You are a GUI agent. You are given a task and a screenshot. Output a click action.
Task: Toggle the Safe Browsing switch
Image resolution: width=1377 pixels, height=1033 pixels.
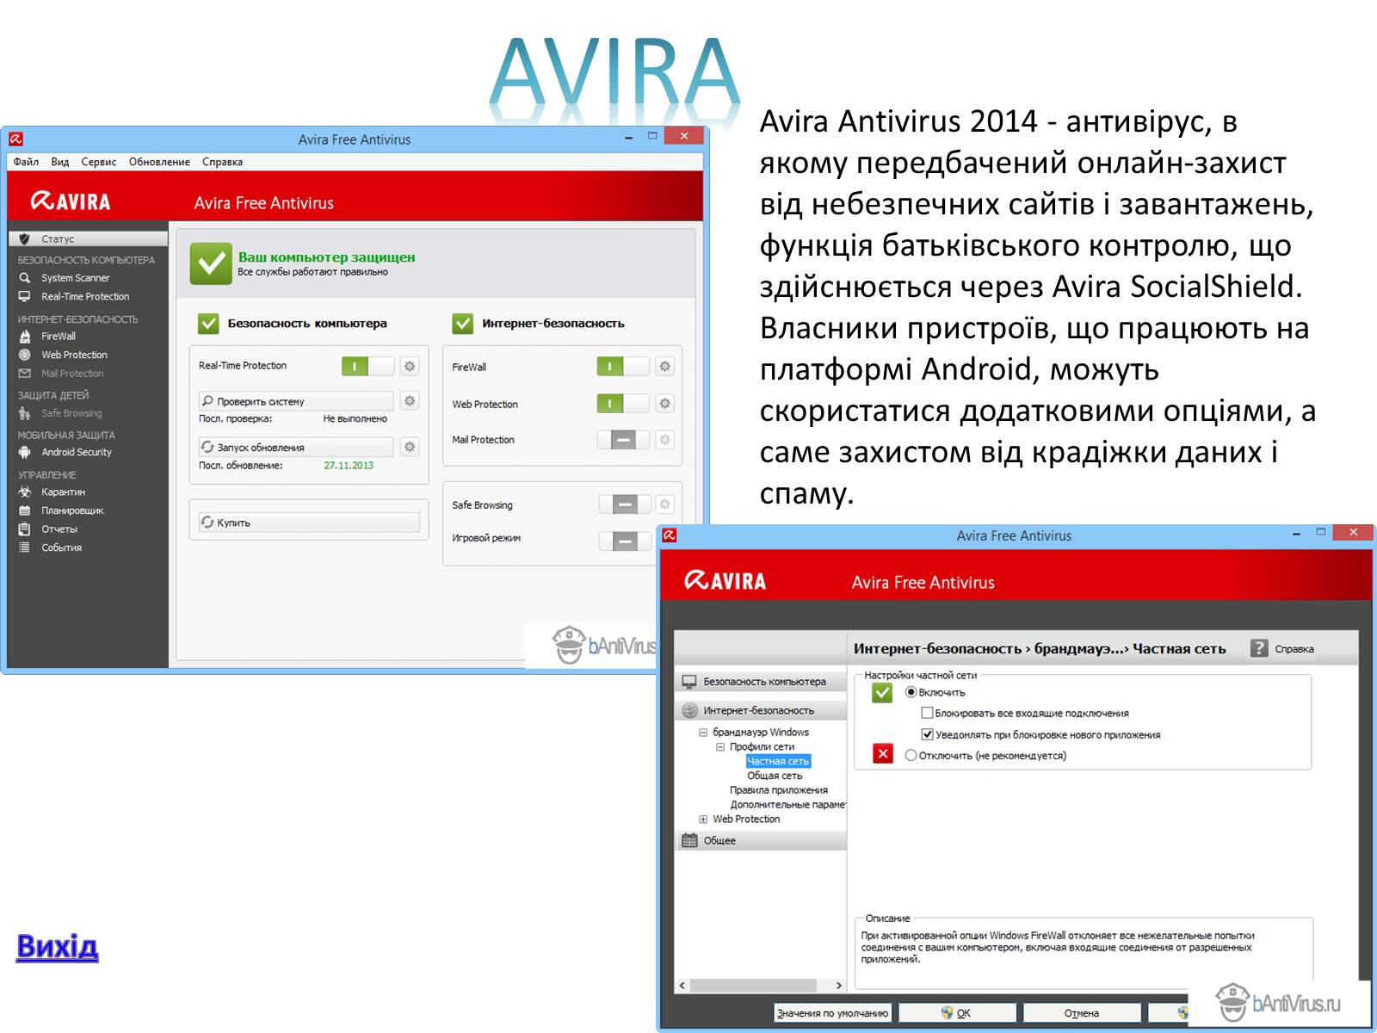[625, 504]
